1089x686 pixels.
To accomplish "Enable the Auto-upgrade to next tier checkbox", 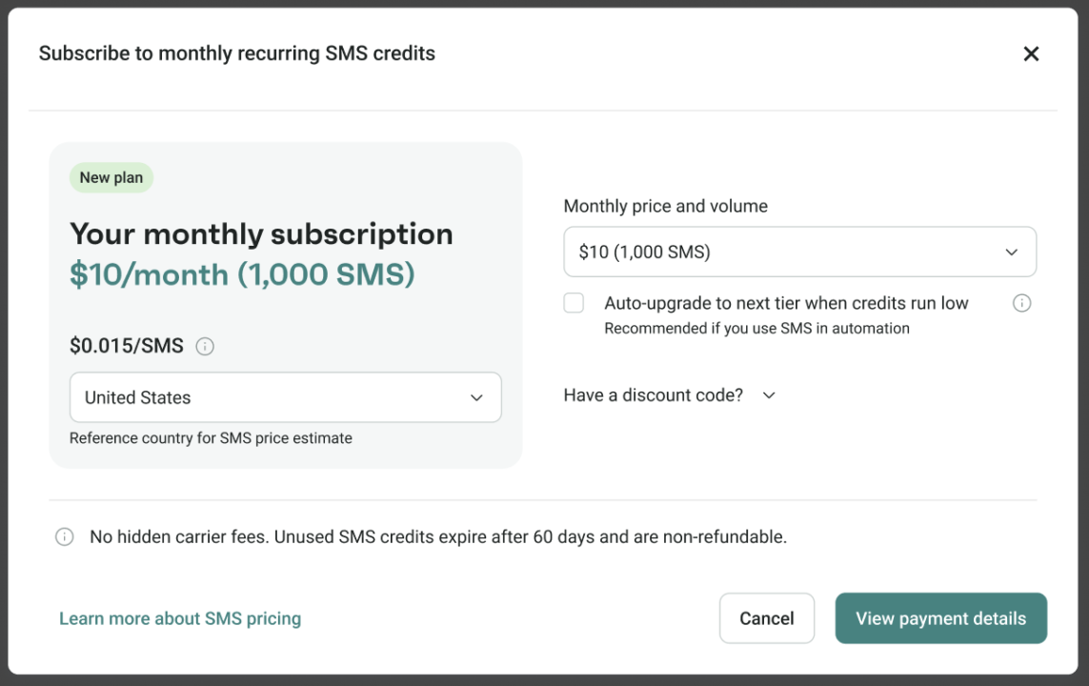I will click(x=574, y=304).
